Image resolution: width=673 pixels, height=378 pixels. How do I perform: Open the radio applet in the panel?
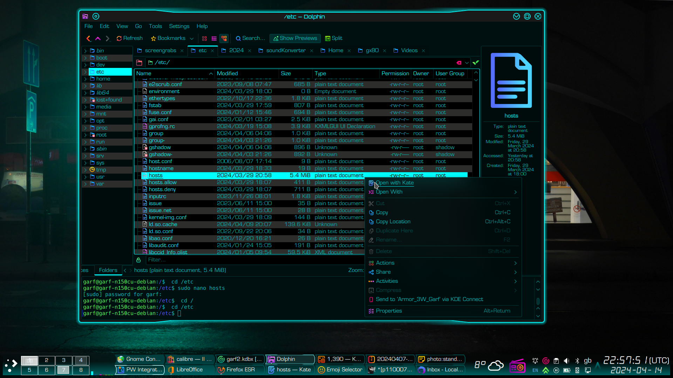517,366
